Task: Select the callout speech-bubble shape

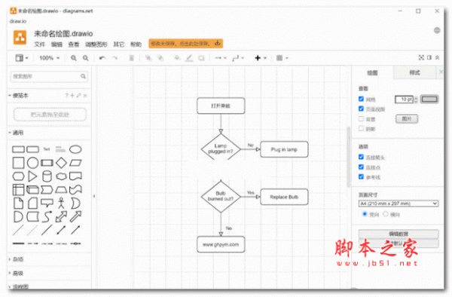Action: coord(47,203)
